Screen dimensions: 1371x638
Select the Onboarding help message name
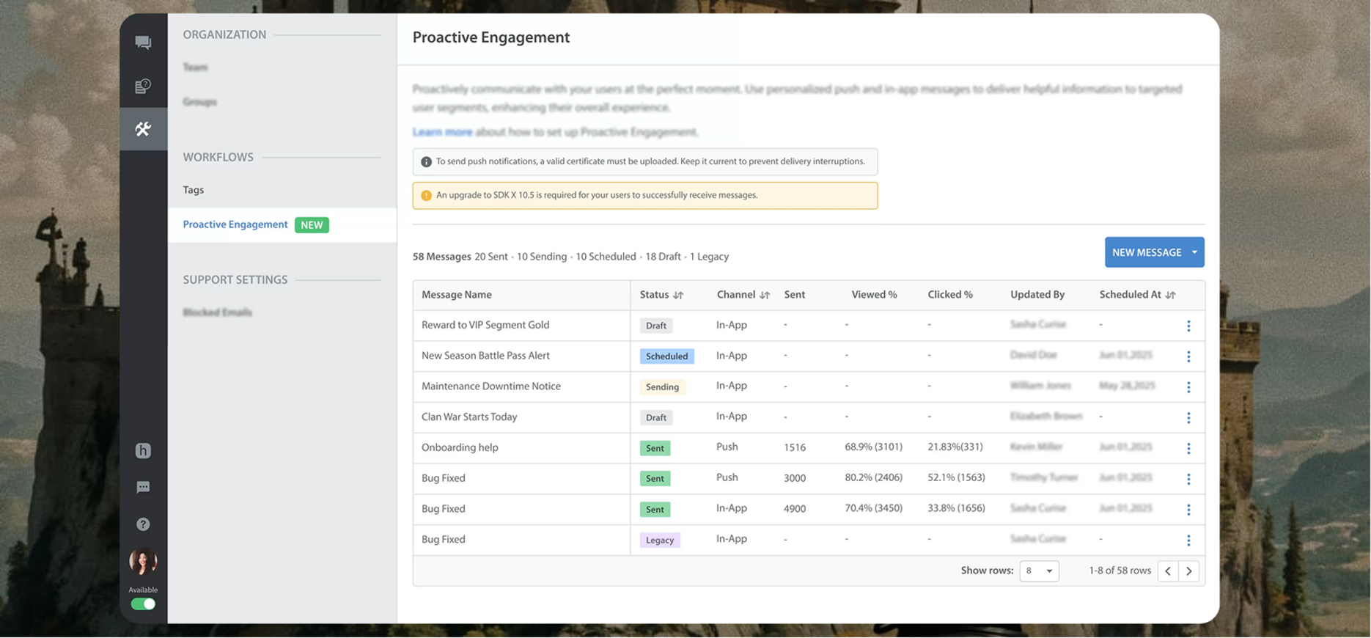(460, 447)
